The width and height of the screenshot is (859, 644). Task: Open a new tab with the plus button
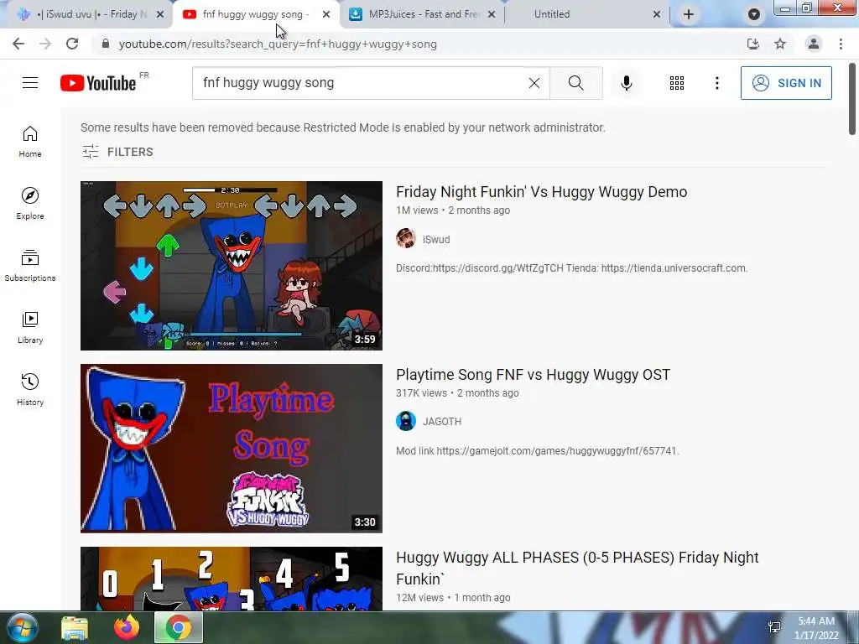coord(689,14)
